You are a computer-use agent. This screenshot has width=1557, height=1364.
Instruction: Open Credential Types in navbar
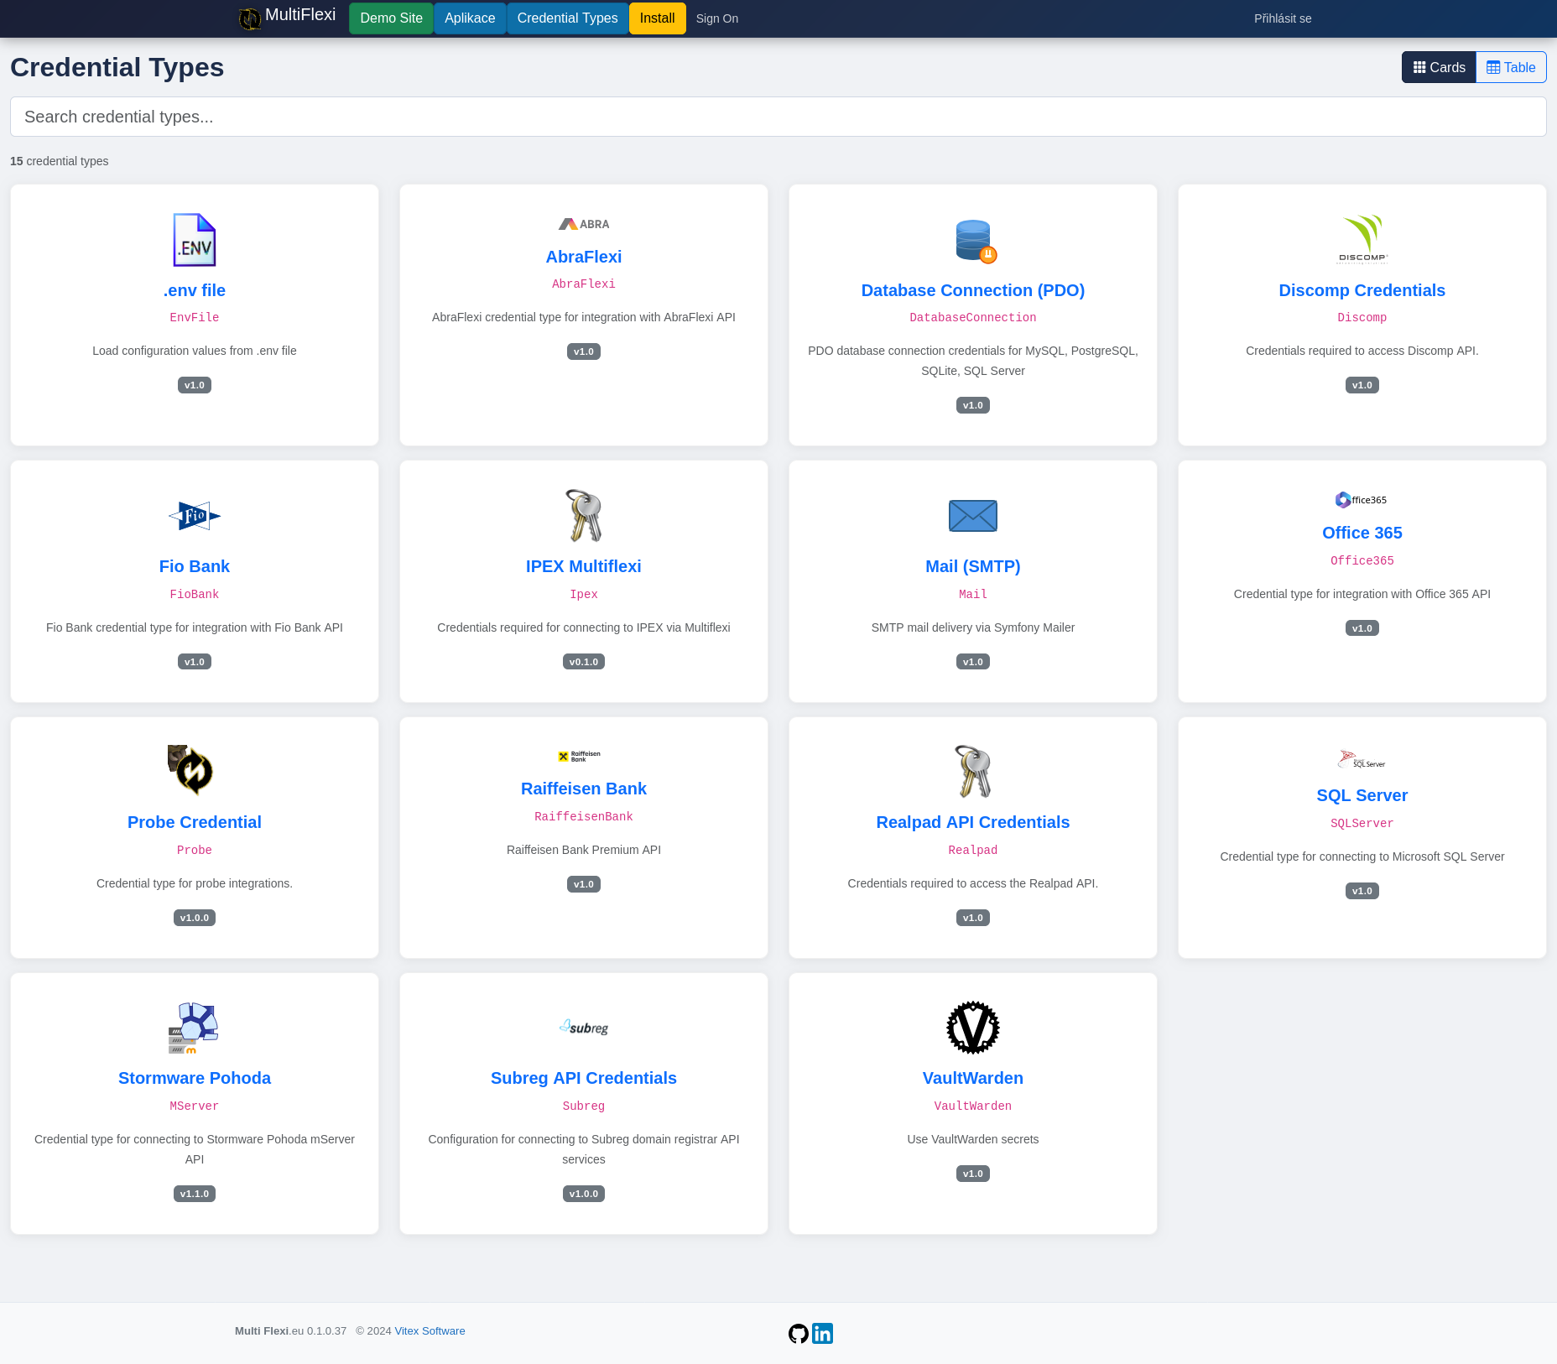(567, 18)
